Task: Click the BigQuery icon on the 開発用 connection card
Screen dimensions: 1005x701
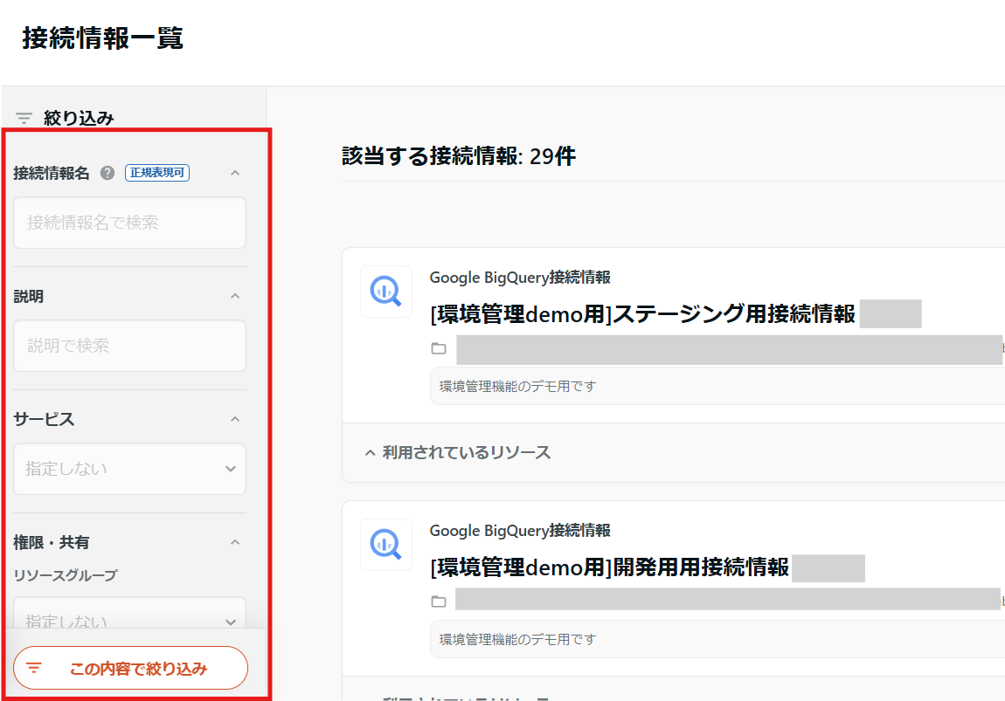Action: pos(385,545)
